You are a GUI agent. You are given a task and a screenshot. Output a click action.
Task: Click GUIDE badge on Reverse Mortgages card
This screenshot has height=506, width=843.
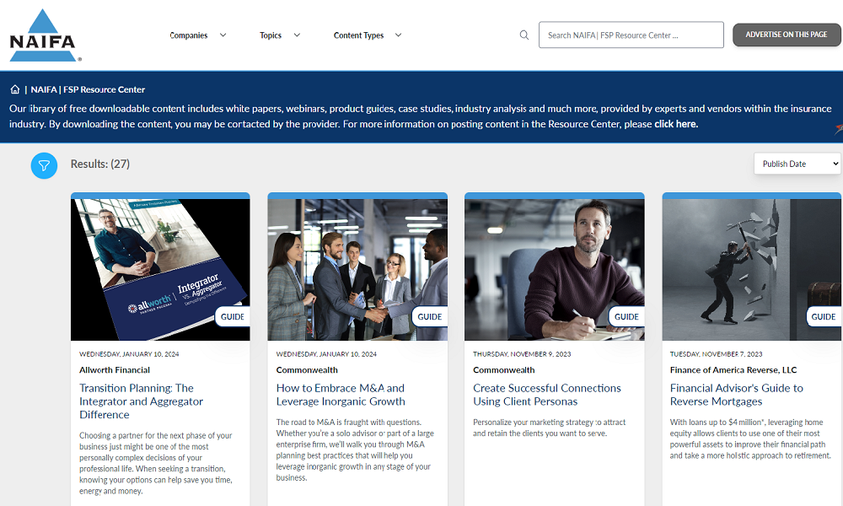pos(824,317)
